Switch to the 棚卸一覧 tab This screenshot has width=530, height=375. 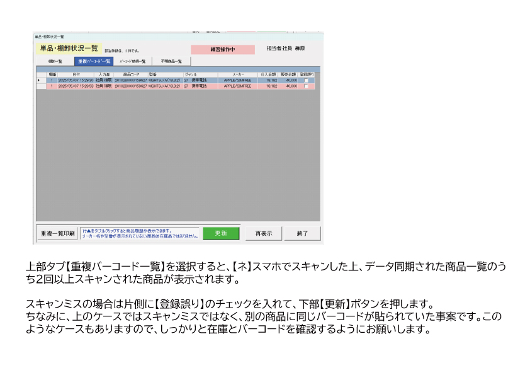pos(55,61)
